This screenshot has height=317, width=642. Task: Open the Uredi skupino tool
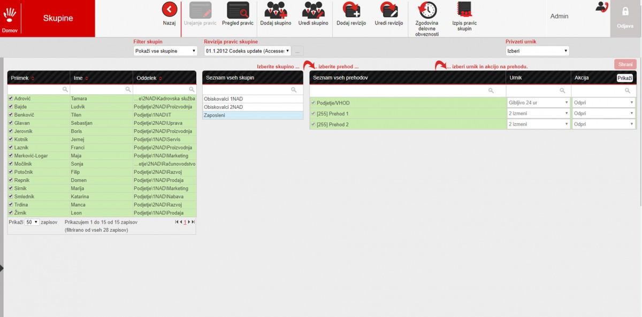pyautogui.click(x=313, y=10)
